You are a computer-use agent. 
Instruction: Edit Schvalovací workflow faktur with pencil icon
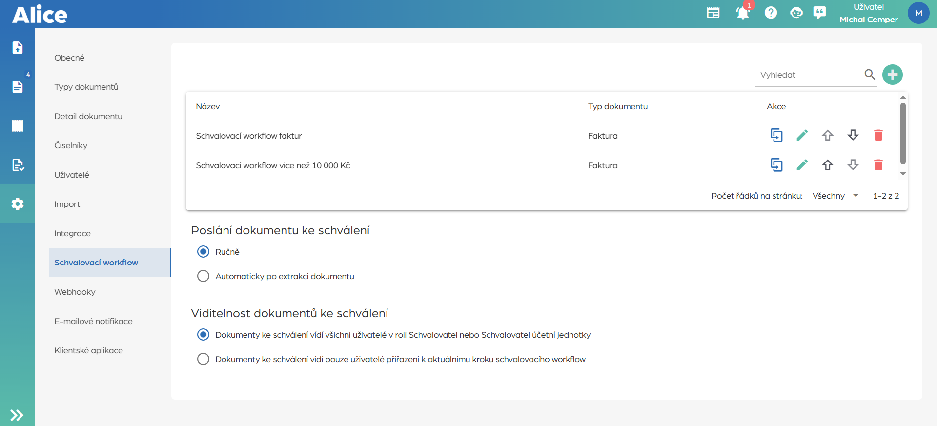[x=802, y=135]
